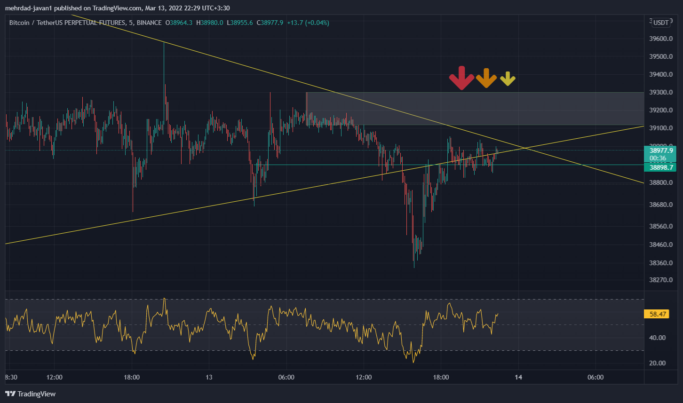This screenshot has width=683, height=403.
Task: Click the 8:30 label on time axis
Action: click(x=11, y=377)
